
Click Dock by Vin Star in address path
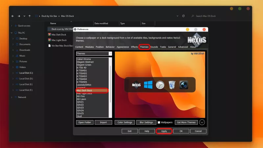[49, 16]
